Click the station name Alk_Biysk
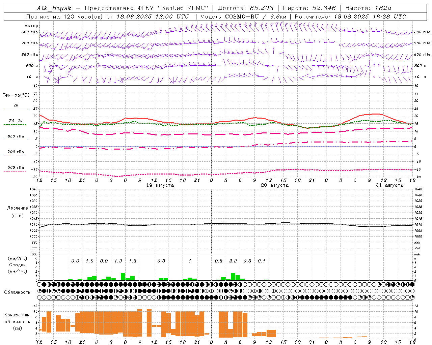This screenshot has width=432, height=345. pyautogui.click(x=54, y=8)
